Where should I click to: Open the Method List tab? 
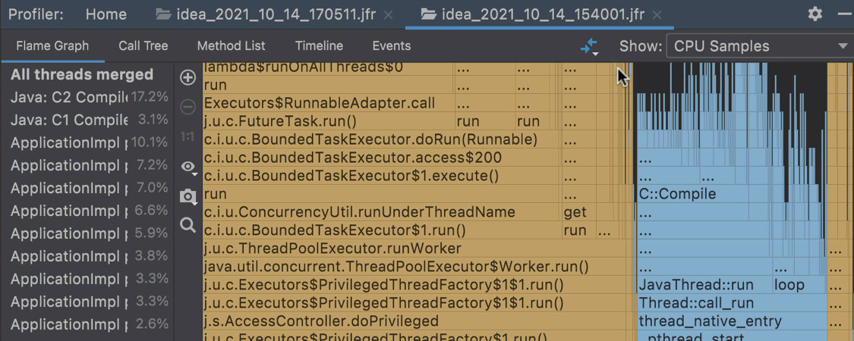231,46
